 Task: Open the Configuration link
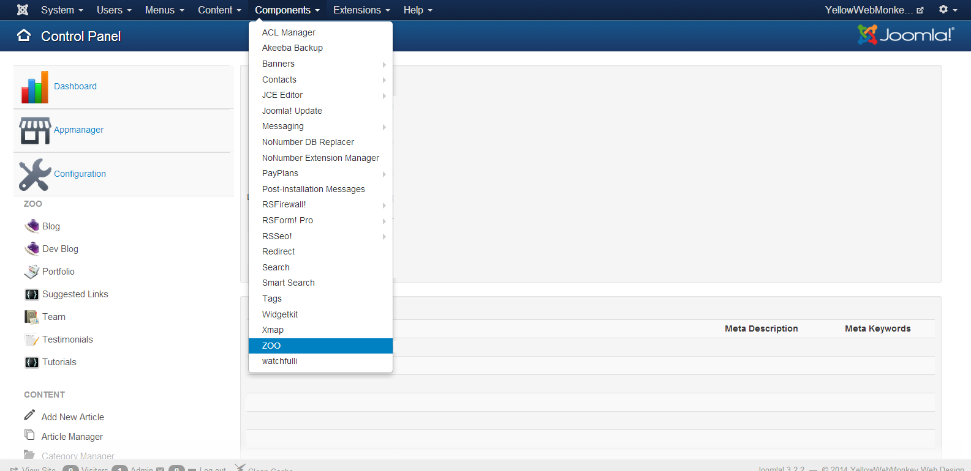click(80, 174)
